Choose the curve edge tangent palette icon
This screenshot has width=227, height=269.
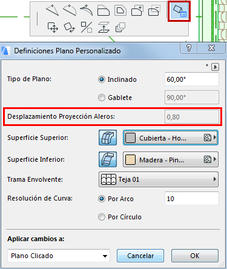[x=87, y=10]
